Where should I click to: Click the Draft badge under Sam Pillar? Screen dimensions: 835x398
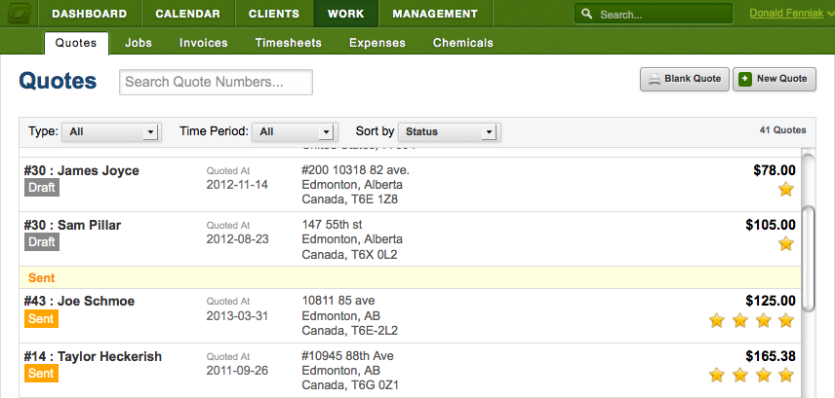tap(42, 242)
